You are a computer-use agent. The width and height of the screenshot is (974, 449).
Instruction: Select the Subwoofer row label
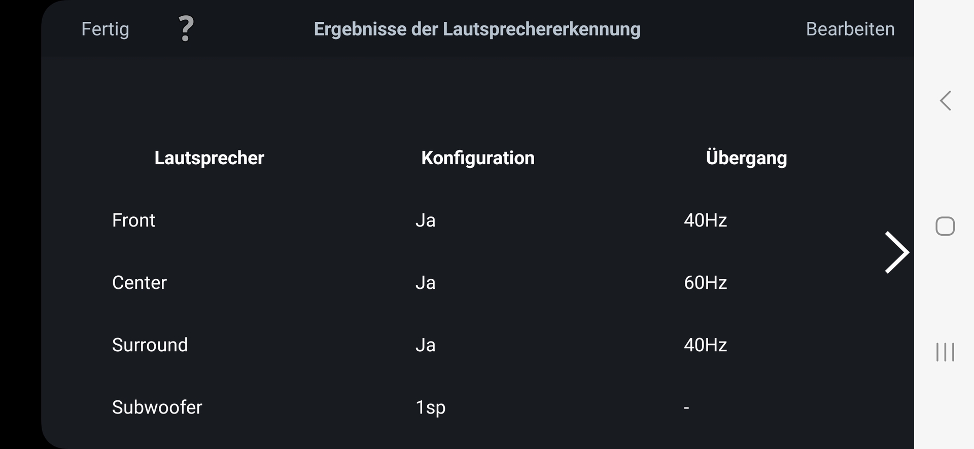click(x=157, y=407)
